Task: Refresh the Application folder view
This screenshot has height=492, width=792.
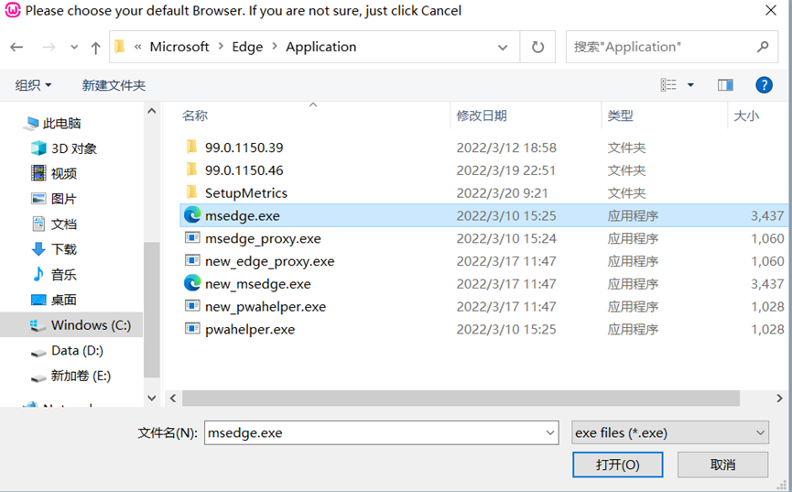Action: pos(538,47)
